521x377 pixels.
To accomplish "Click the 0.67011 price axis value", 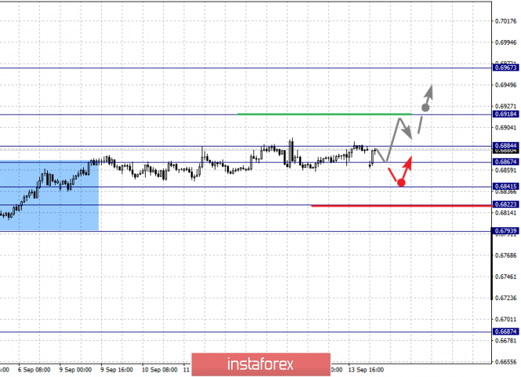I will pyautogui.click(x=506, y=319).
